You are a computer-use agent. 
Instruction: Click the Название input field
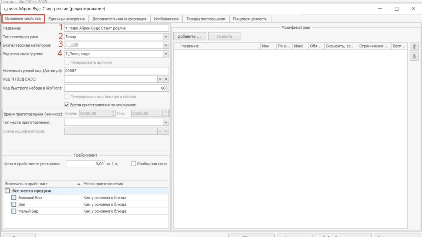(116, 28)
